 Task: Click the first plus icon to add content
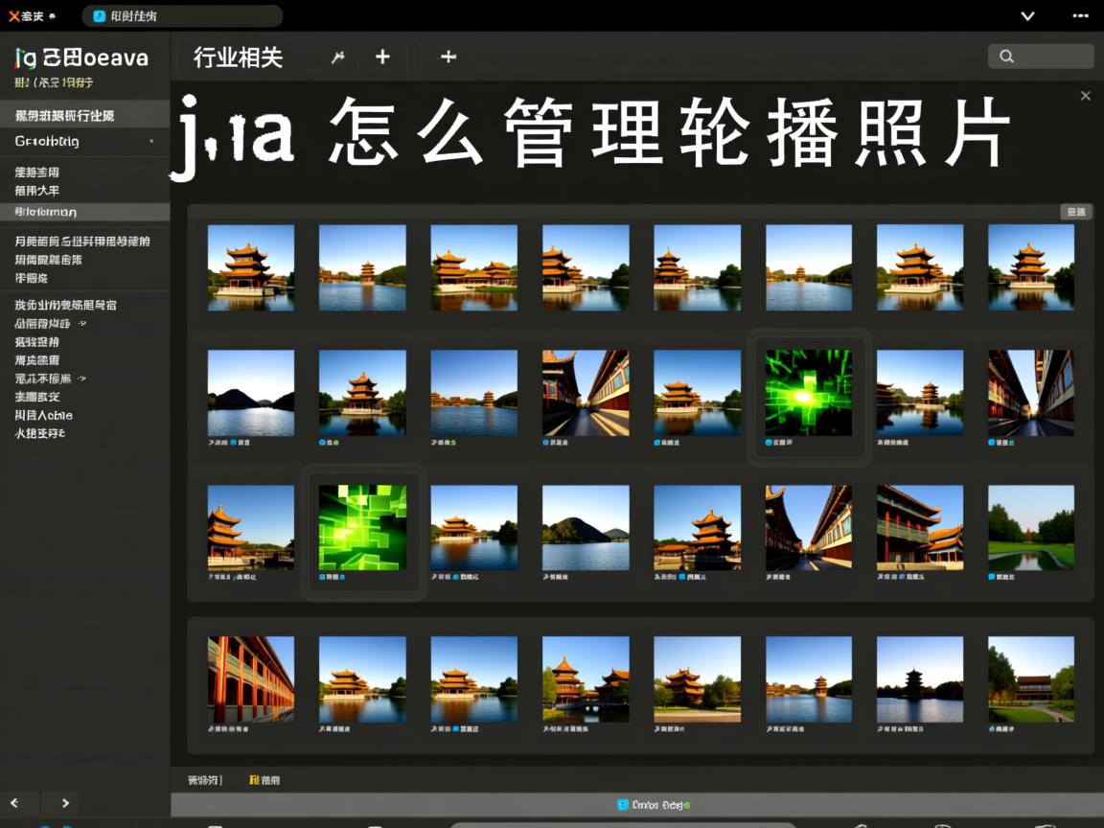pos(382,57)
